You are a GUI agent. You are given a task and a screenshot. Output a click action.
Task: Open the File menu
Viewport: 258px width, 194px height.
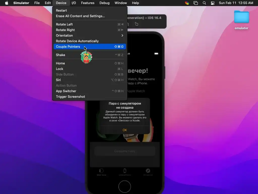tap(37, 3)
